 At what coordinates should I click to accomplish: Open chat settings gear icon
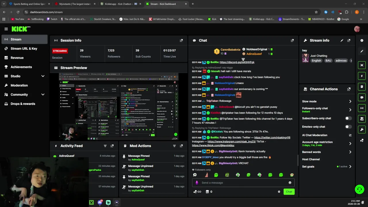pyautogui.click(x=279, y=192)
